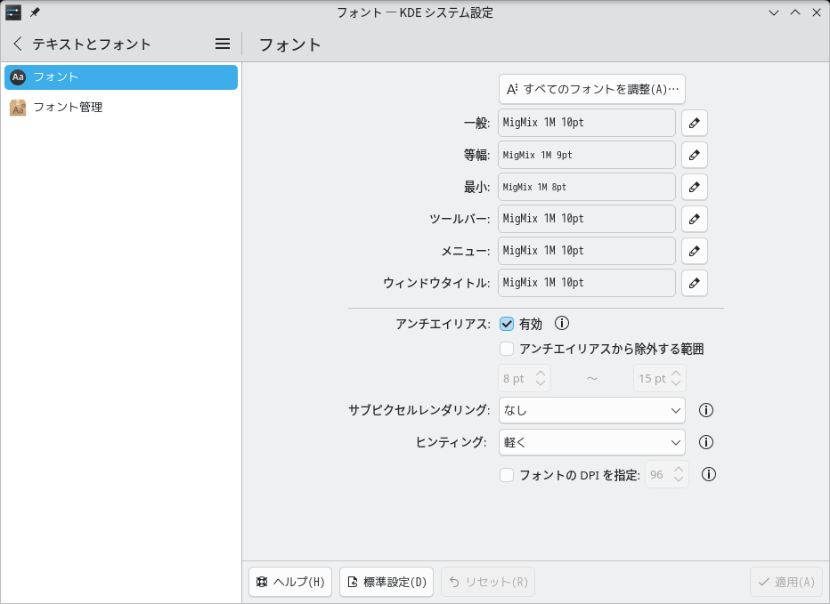Click the ツールバー font name field
Viewport: 830px width, 604px height.
point(586,219)
